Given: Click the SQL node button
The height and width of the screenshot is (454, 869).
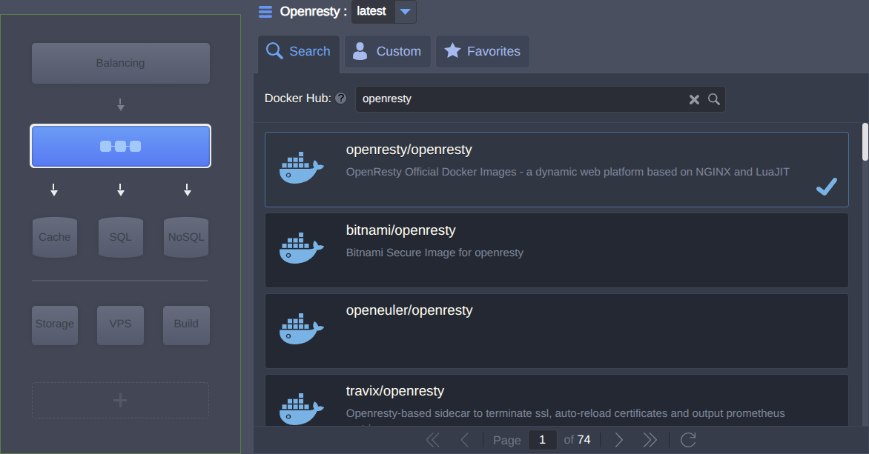Looking at the screenshot, I should tap(120, 236).
